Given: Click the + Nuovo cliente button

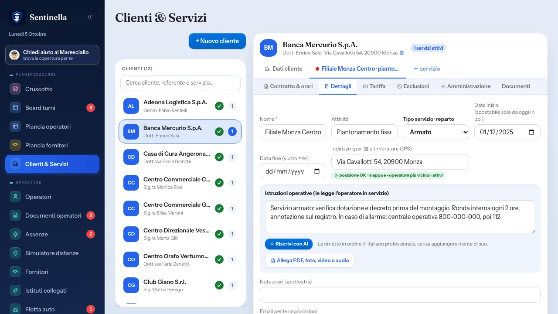Looking at the screenshot, I should point(217,41).
